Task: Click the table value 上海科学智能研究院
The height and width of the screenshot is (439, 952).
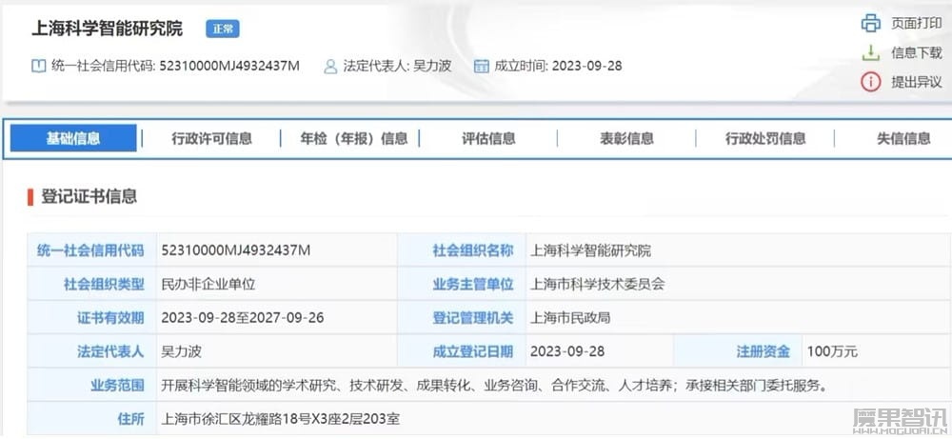Action: pyautogui.click(x=590, y=250)
